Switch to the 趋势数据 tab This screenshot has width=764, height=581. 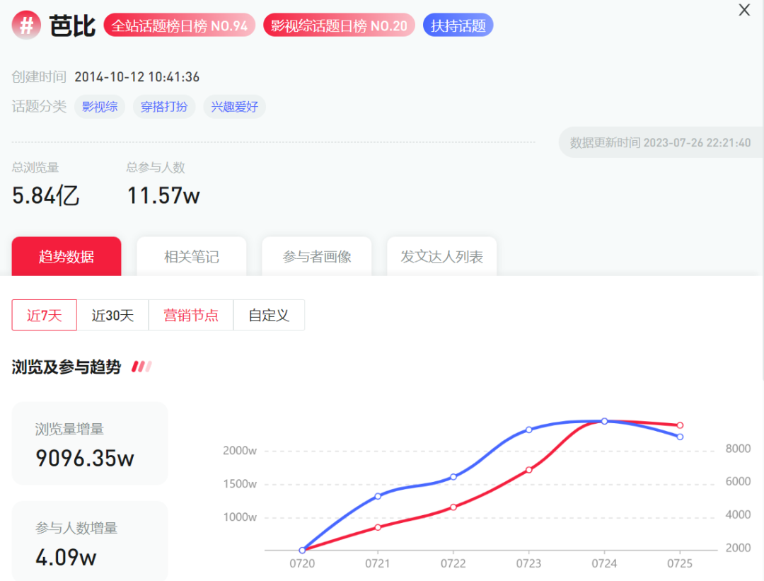point(66,256)
